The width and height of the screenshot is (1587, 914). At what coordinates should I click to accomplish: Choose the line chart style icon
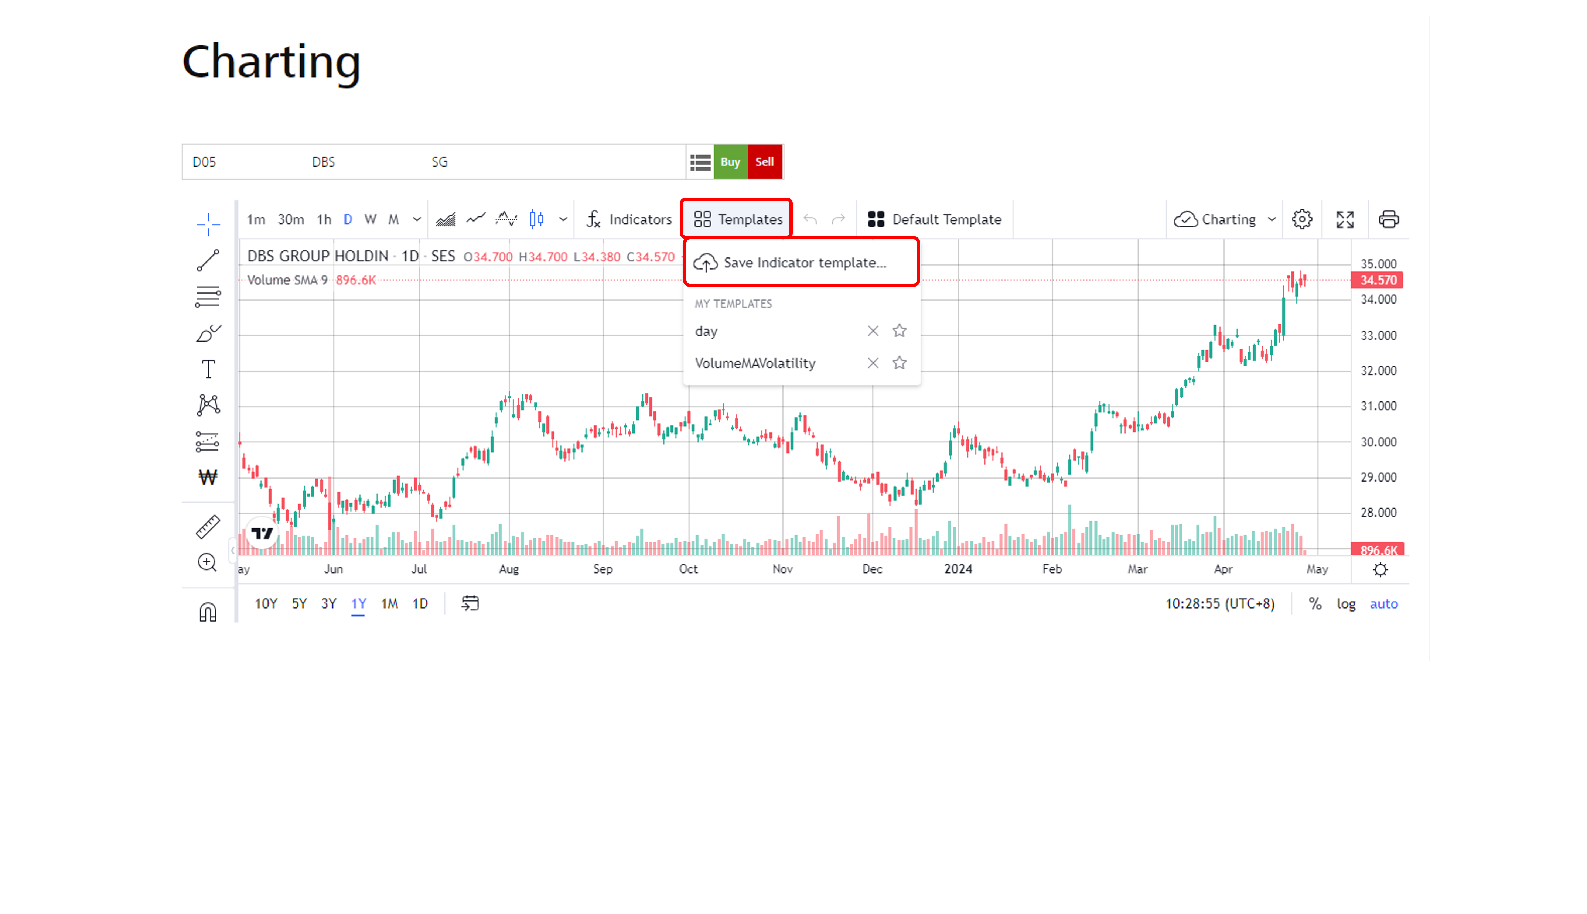pos(476,219)
